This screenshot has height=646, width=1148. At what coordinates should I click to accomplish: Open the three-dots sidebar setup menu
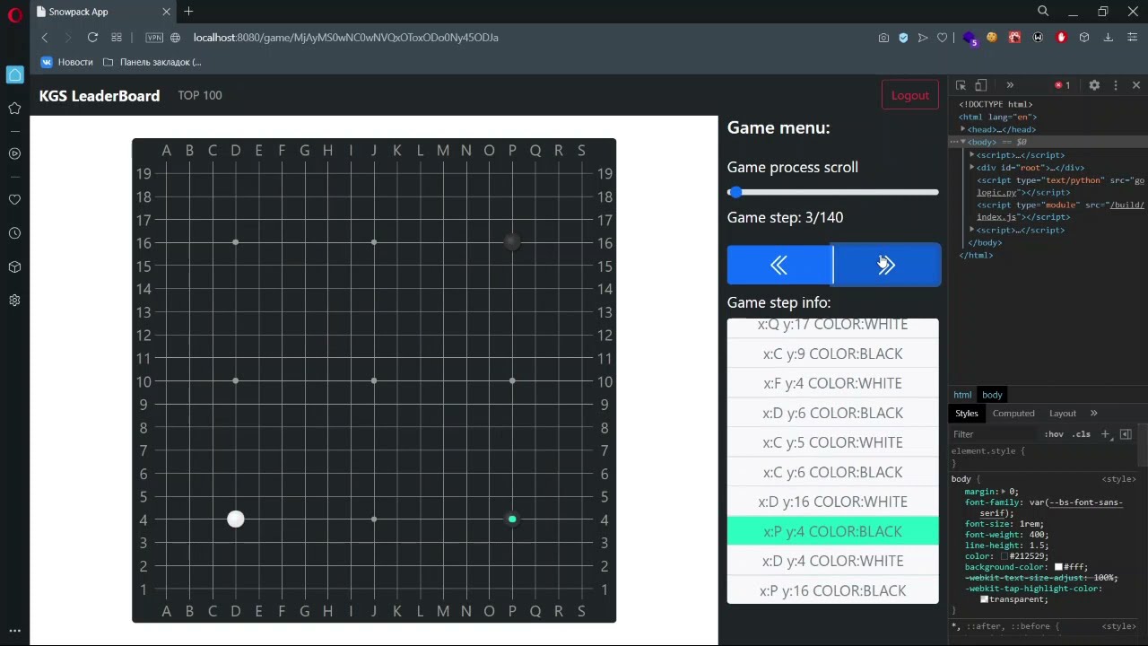tap(14, 631)
